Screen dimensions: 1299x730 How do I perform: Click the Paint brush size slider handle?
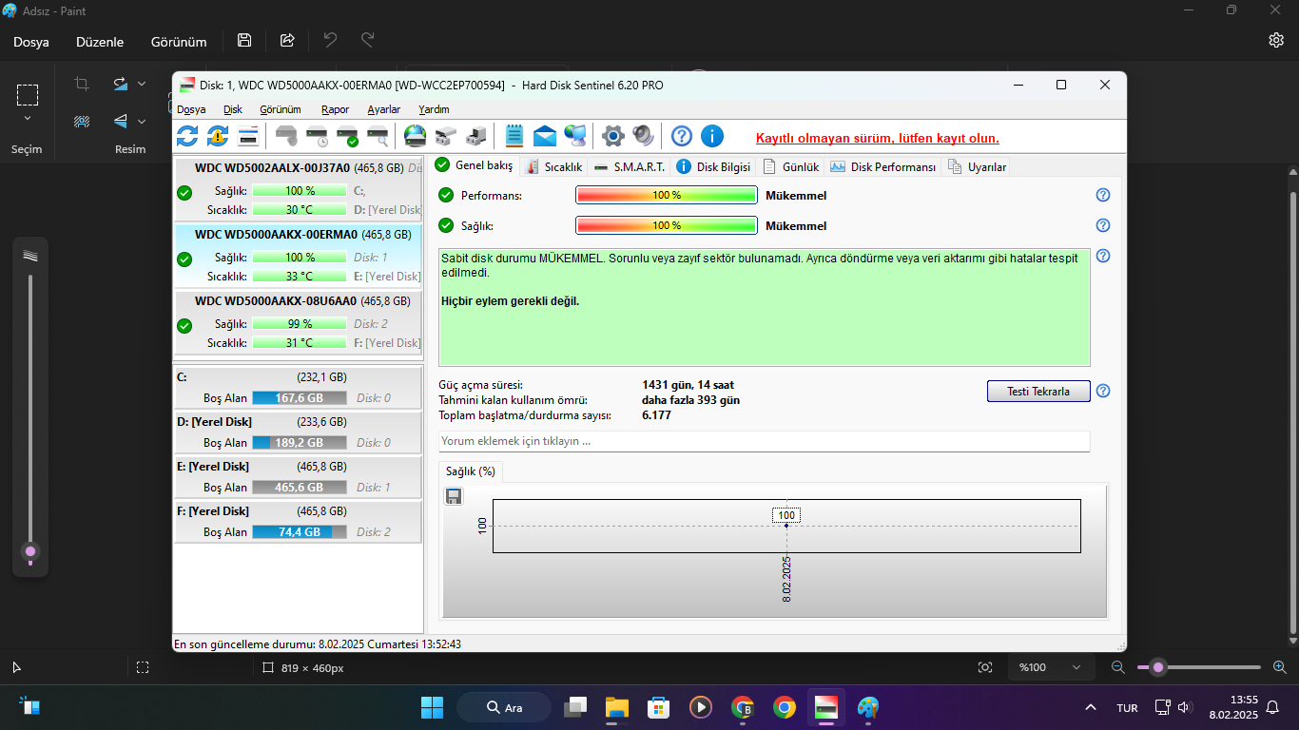tap(30, 551)
